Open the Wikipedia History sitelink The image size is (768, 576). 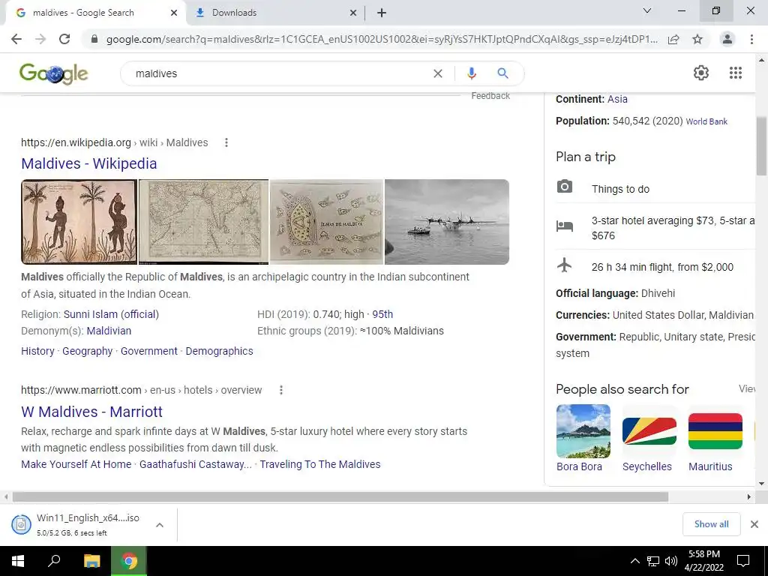[37, 351]
